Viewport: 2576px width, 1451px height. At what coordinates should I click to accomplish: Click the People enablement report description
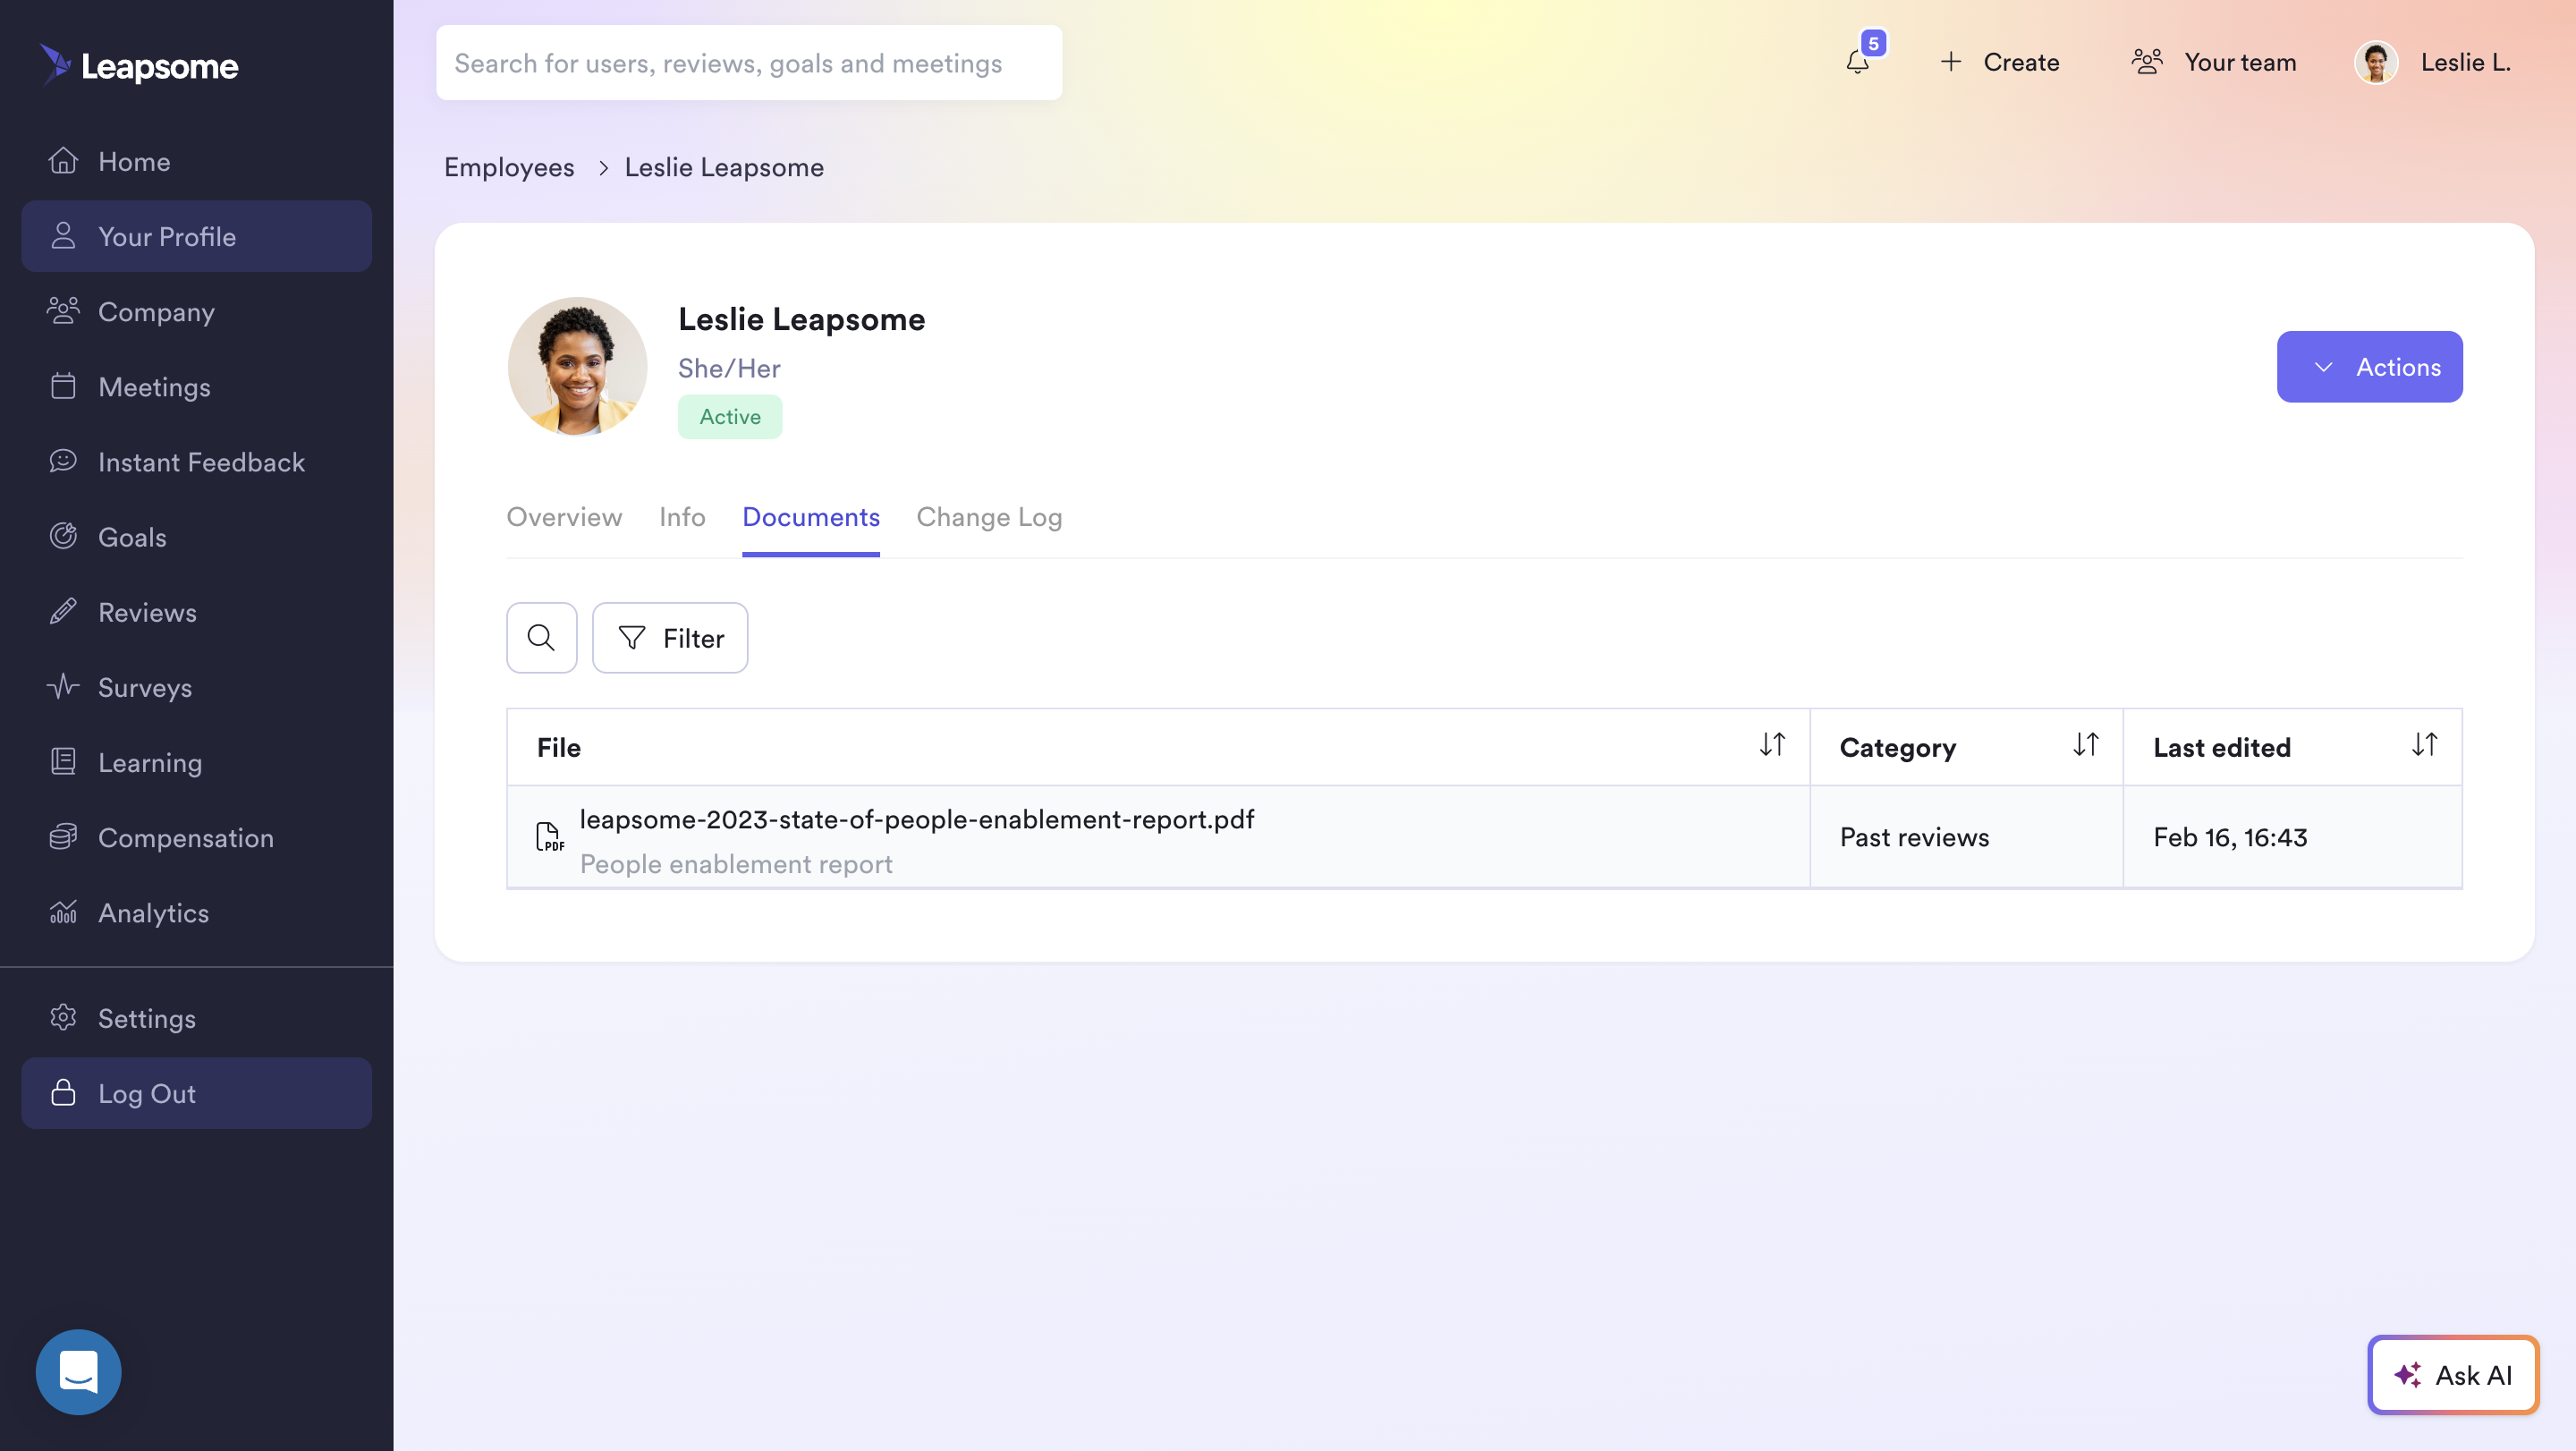point(736,864)
